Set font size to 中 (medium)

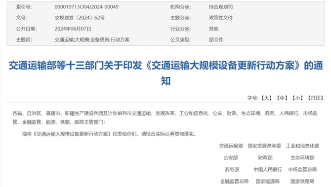pyautogui.click(x=282, y=98)
